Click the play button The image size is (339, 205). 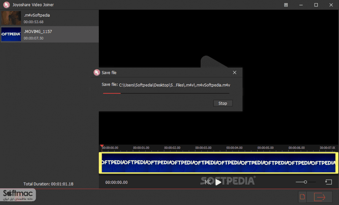(x=218, y=182)
